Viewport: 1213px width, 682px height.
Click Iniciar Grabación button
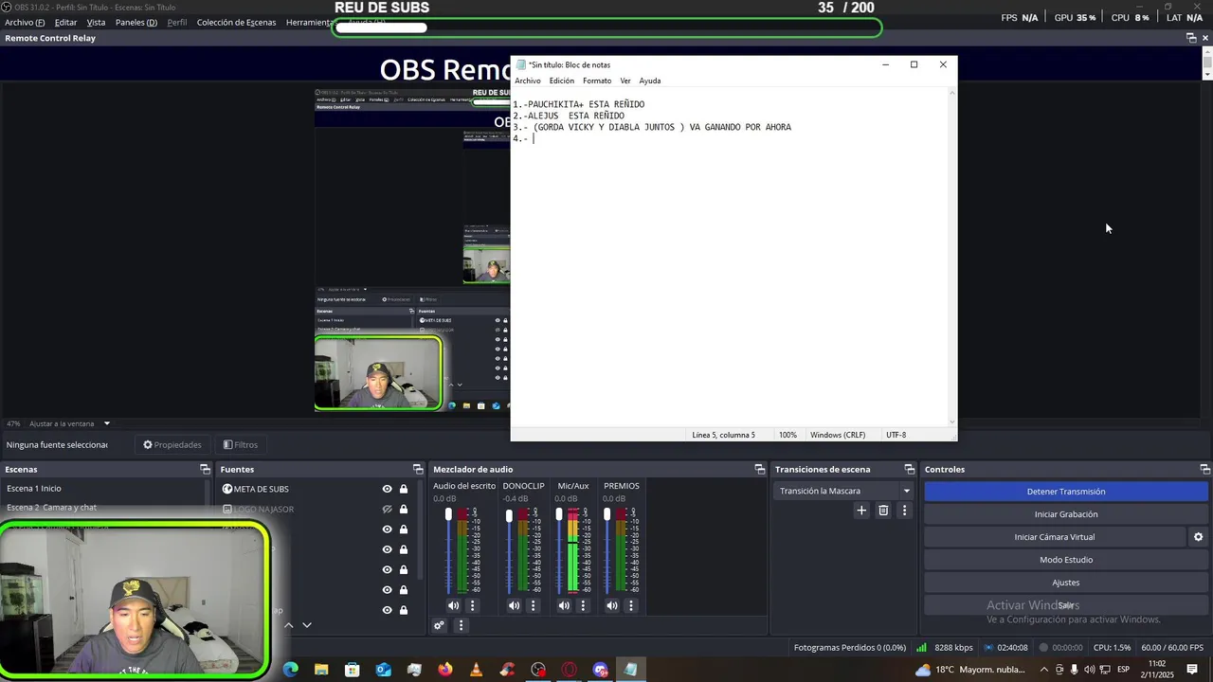[1066, 514]
